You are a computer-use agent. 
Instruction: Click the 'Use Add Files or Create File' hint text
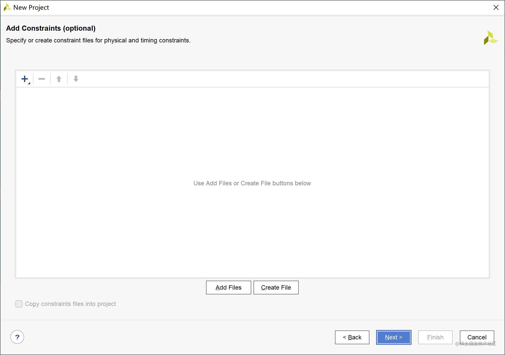[x=252, y=183]
